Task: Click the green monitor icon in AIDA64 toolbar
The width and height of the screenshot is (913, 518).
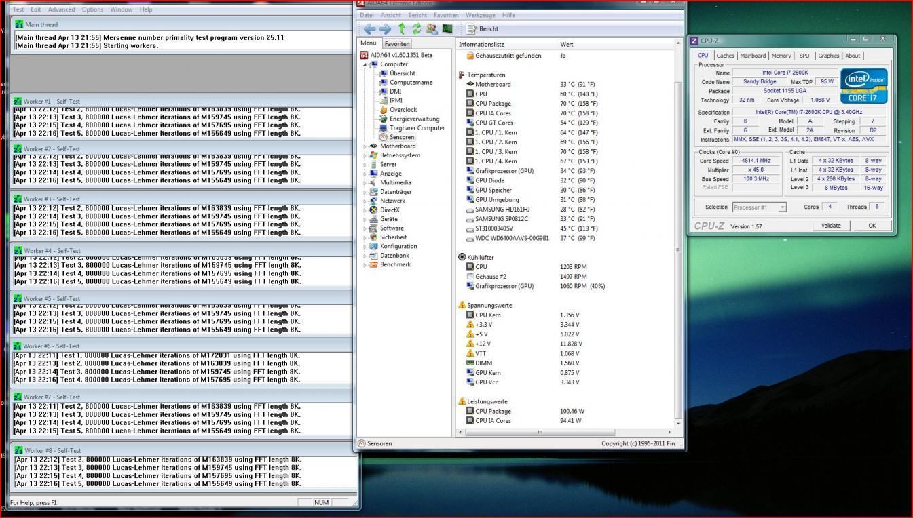Action: pyautogui.click(x=447, y=28)
